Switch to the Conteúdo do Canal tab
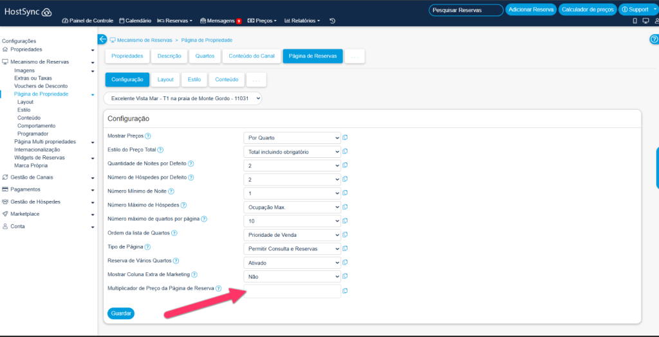Viewport: 659px width, 337px height. (252, 56)
